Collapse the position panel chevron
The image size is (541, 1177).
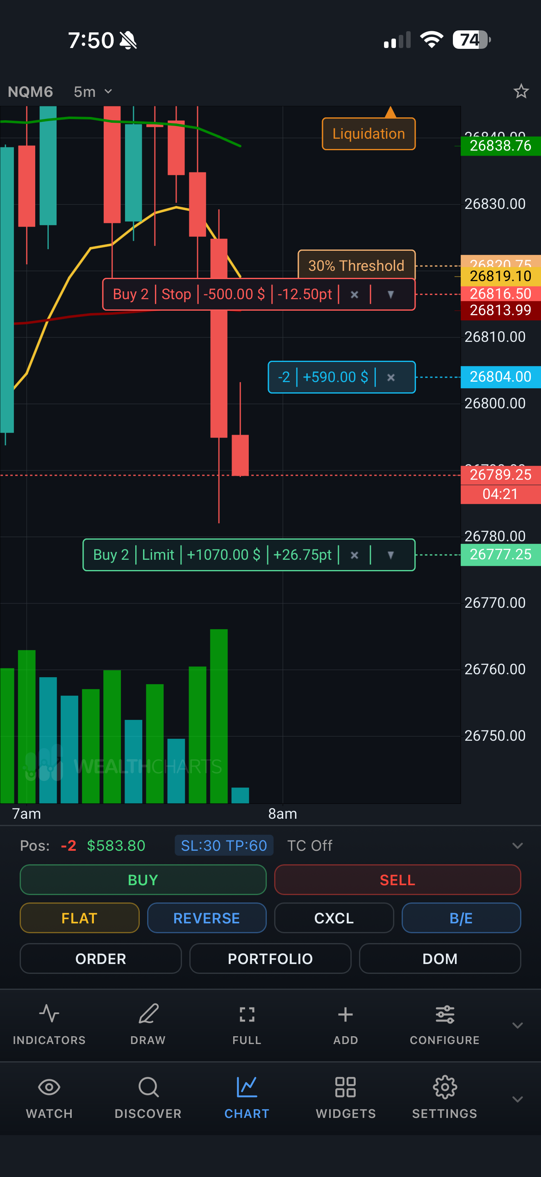tap(517, 845)
